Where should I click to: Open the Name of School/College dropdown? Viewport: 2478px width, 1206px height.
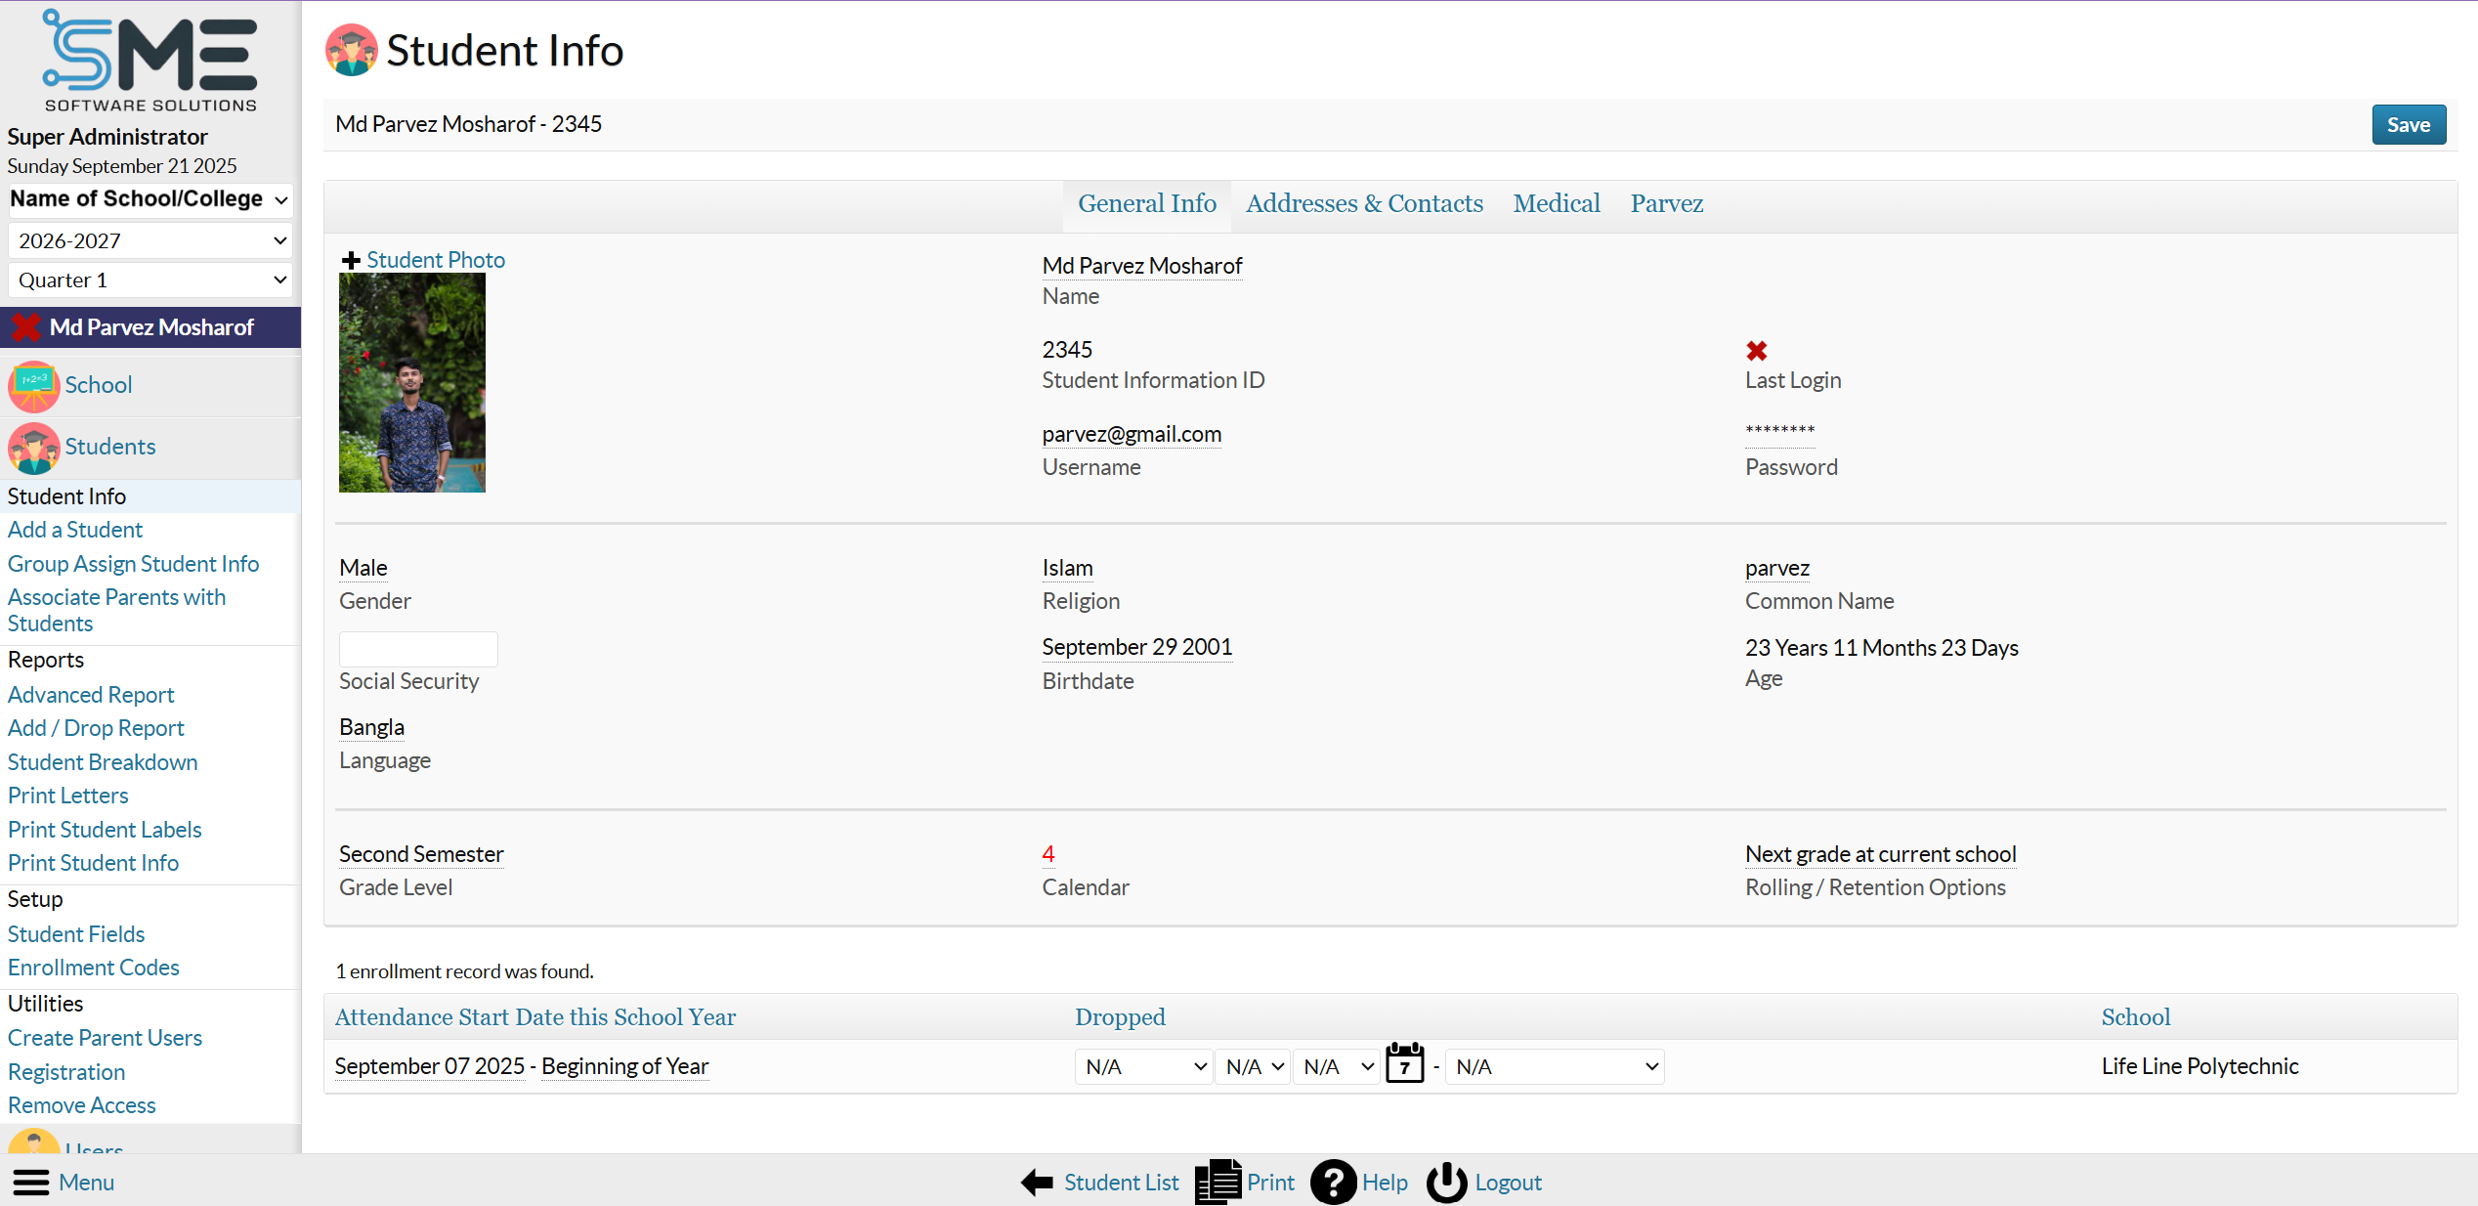tap(150, 199)
